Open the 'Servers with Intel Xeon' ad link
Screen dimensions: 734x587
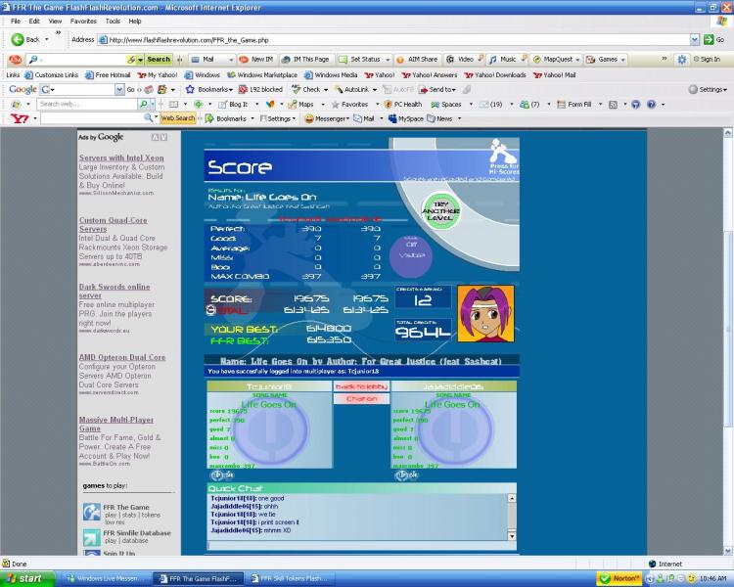point(121,158)
